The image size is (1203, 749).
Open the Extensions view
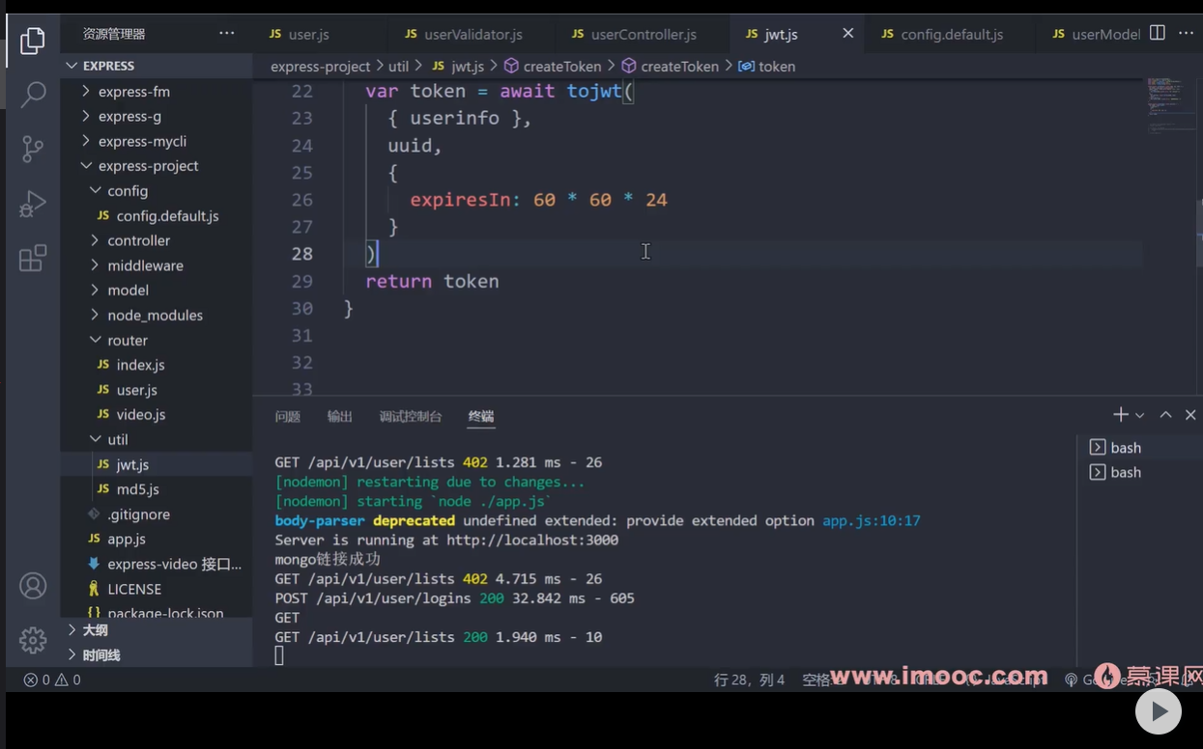[33, 258]
